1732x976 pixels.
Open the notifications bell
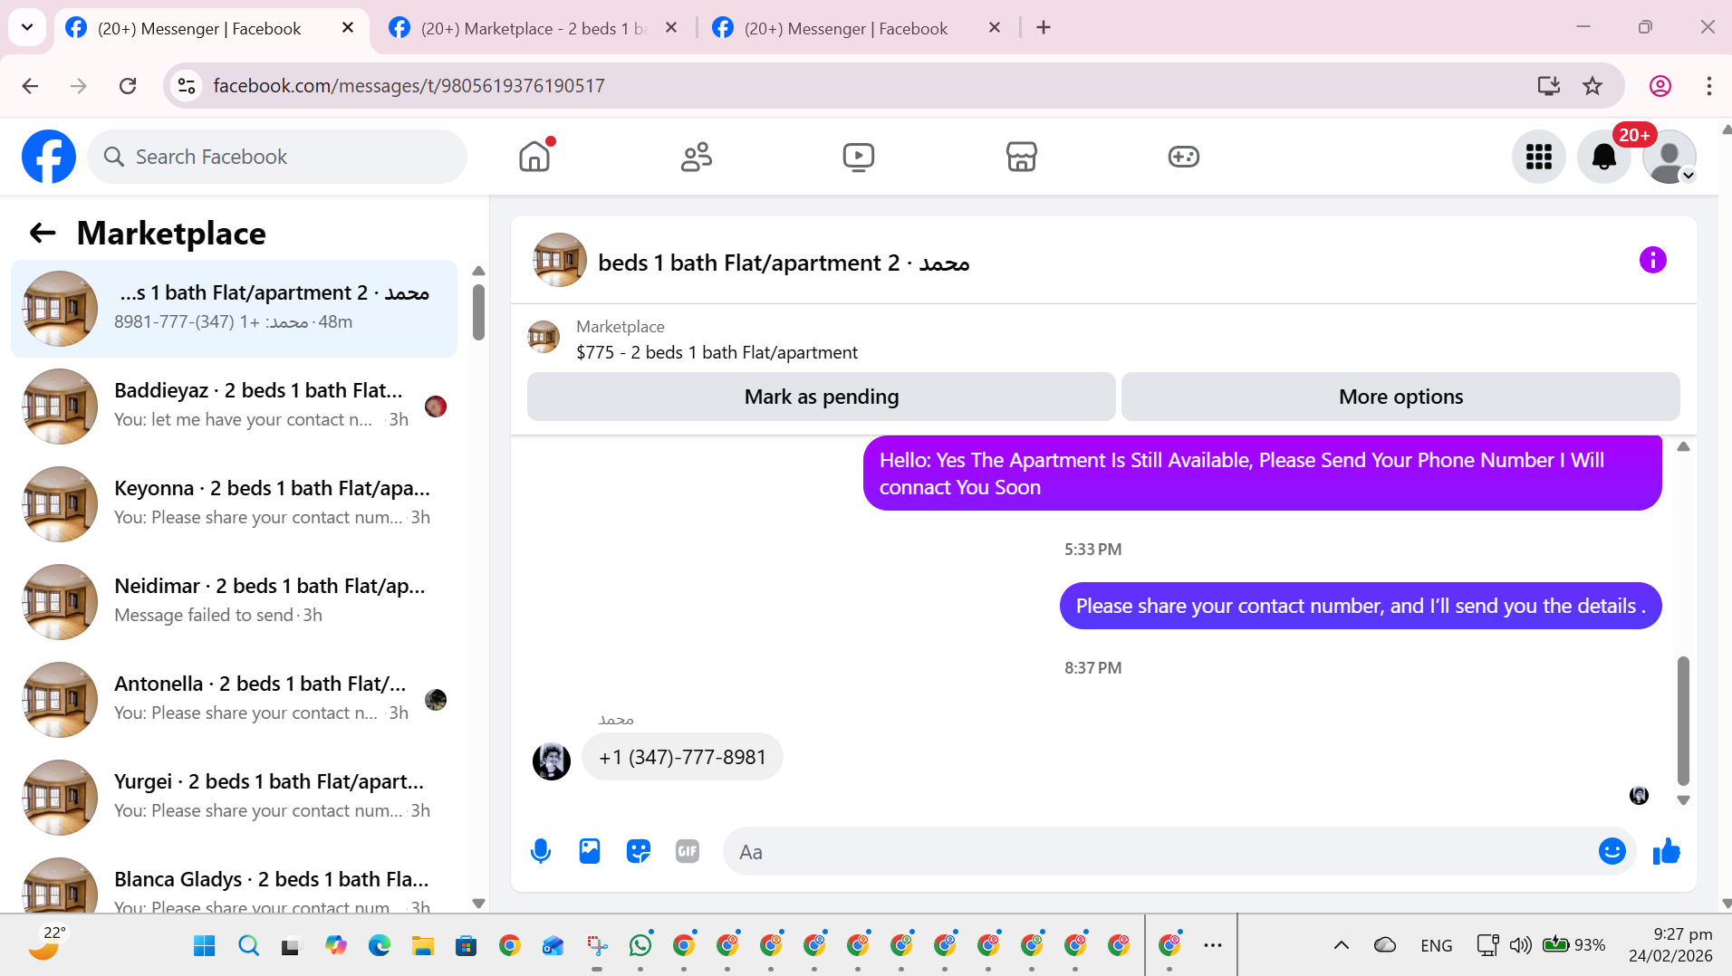point(1603,157)
